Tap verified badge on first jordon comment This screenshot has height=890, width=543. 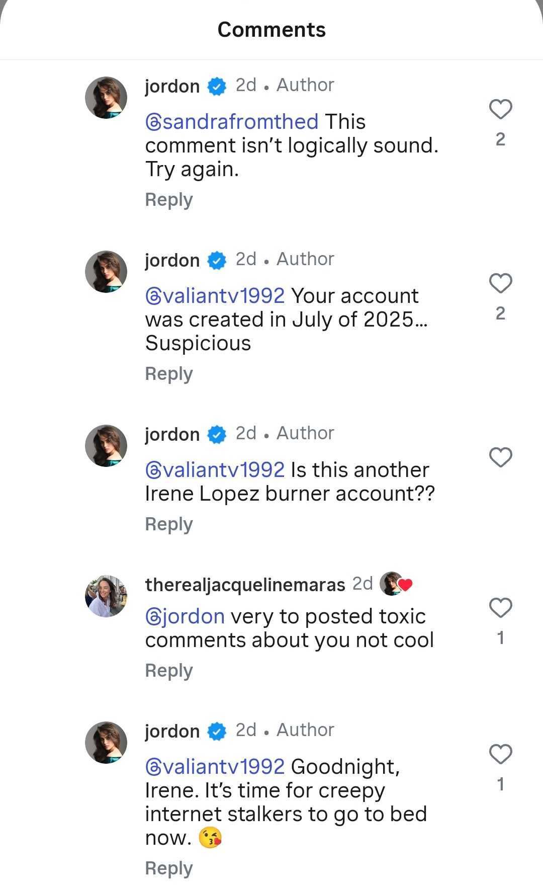click(217, 87)
